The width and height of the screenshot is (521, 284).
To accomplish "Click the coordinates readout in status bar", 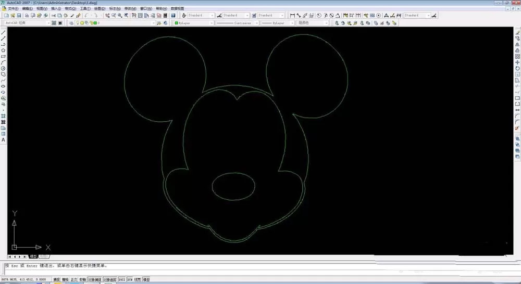I will [x=24, y=280].
